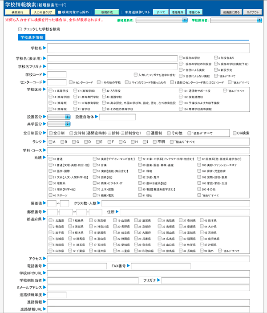Click the 学科・コース input field
267x313 pixels.
click(x=148, y=150)
